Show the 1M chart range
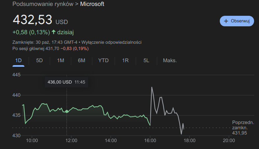The height and width of the screenshot is (149, 259). (60, 61)
